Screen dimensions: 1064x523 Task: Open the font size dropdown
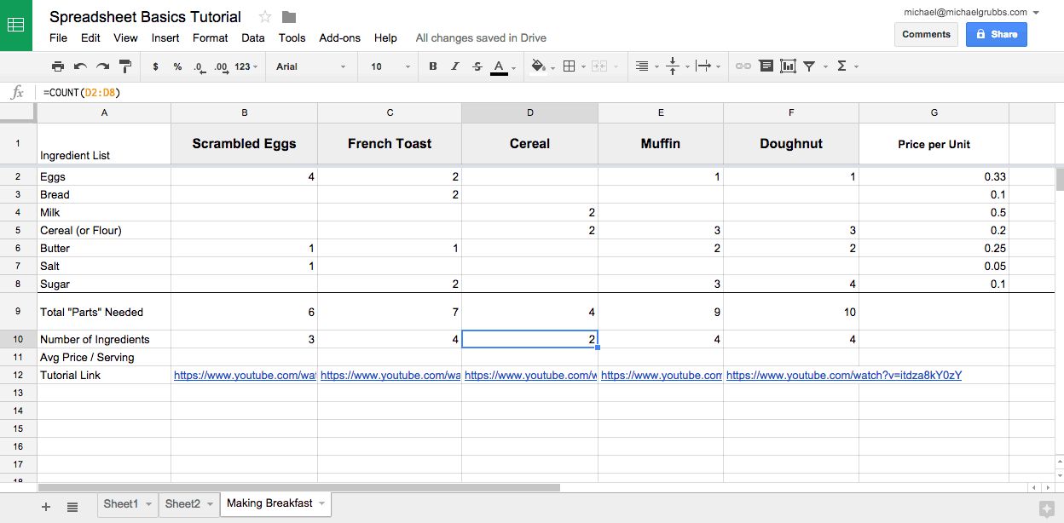tap(388, 66)
